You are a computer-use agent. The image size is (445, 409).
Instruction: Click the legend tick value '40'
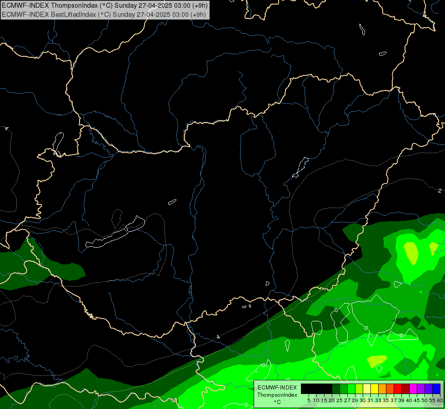coord(409,400)
